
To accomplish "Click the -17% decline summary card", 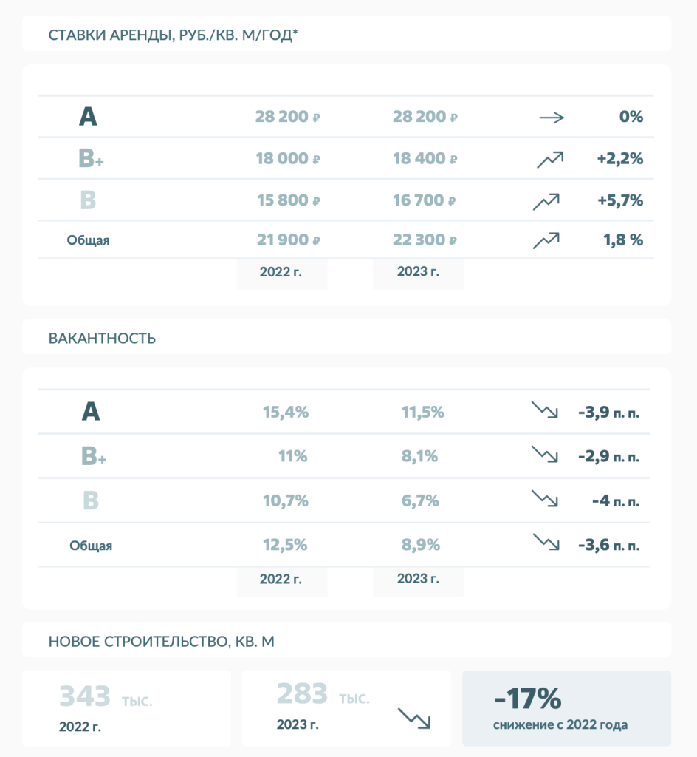I will pyautogui.click(x=566, y=708).
